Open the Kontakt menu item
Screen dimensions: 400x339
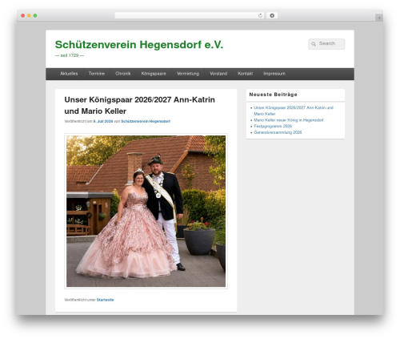[245, 74]
